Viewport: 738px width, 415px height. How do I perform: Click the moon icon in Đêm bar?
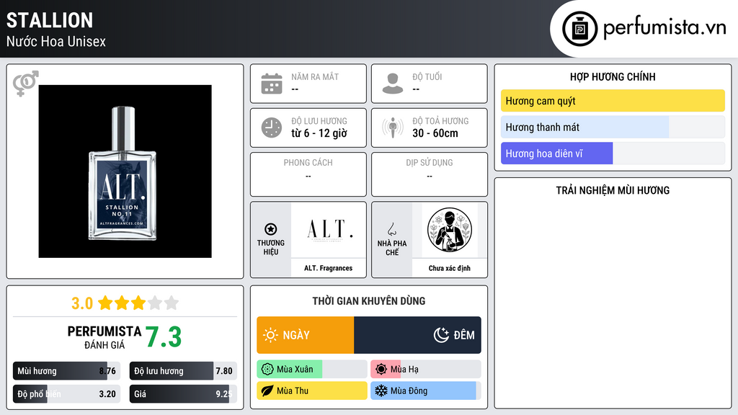click(441, 335)
